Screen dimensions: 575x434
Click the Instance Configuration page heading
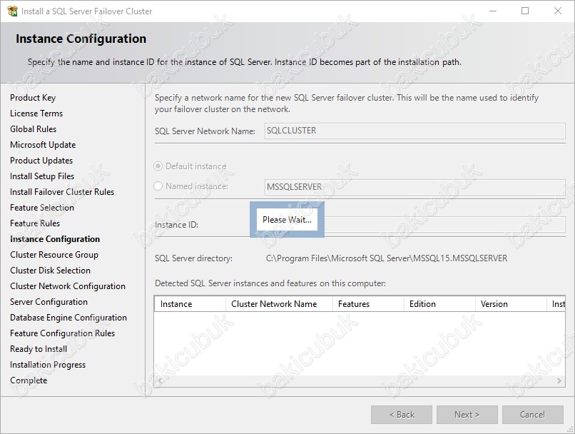(81, 39)
